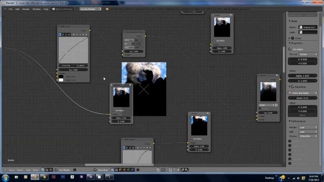Click the volume icon in system tray
The image size is (324, 182).
pos(298,178)
